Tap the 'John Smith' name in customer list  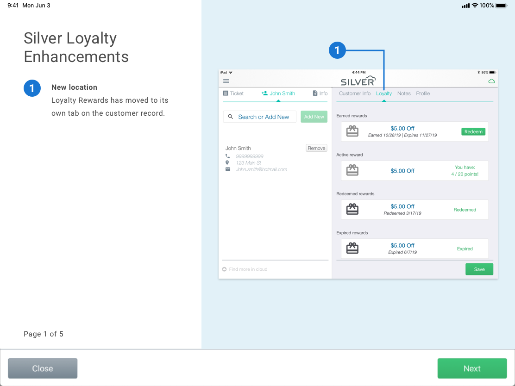[238, 148]
